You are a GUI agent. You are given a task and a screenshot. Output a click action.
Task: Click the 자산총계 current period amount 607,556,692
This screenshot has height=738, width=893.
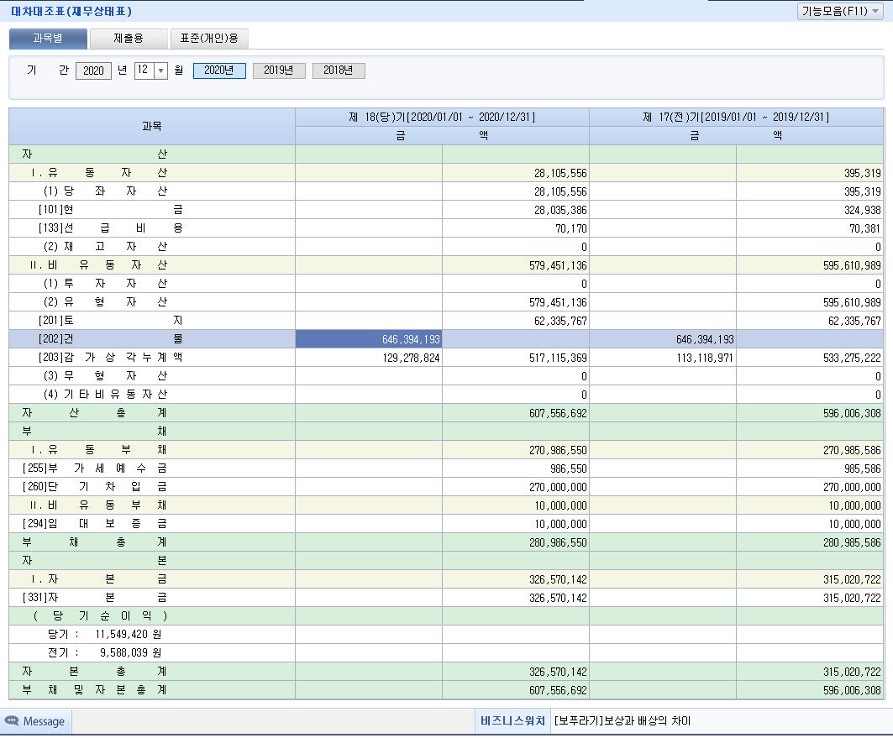[x=516, y=413]
